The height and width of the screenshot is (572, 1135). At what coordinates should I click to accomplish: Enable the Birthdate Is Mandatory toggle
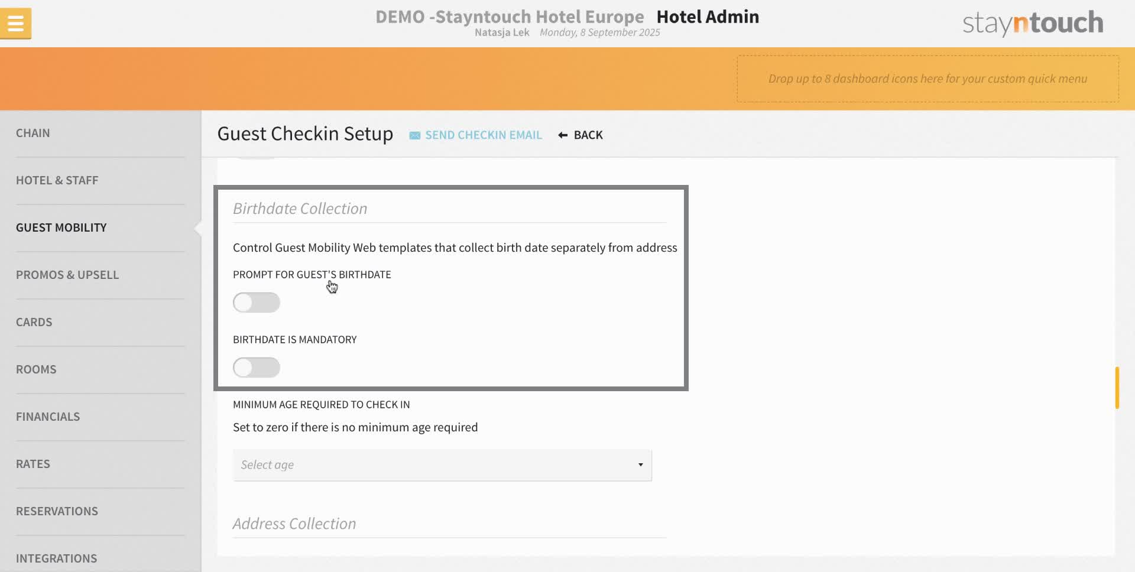[256, 367]
